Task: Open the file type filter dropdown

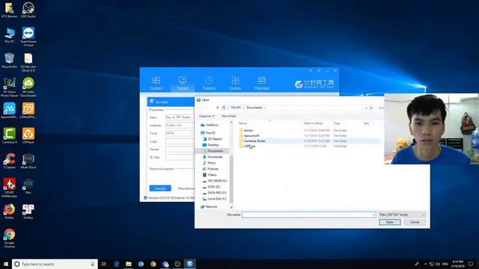Action: click(402, 214)
